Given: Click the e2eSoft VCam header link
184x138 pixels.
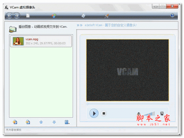Looking at the screenshot, I should (x=110, y=25).
